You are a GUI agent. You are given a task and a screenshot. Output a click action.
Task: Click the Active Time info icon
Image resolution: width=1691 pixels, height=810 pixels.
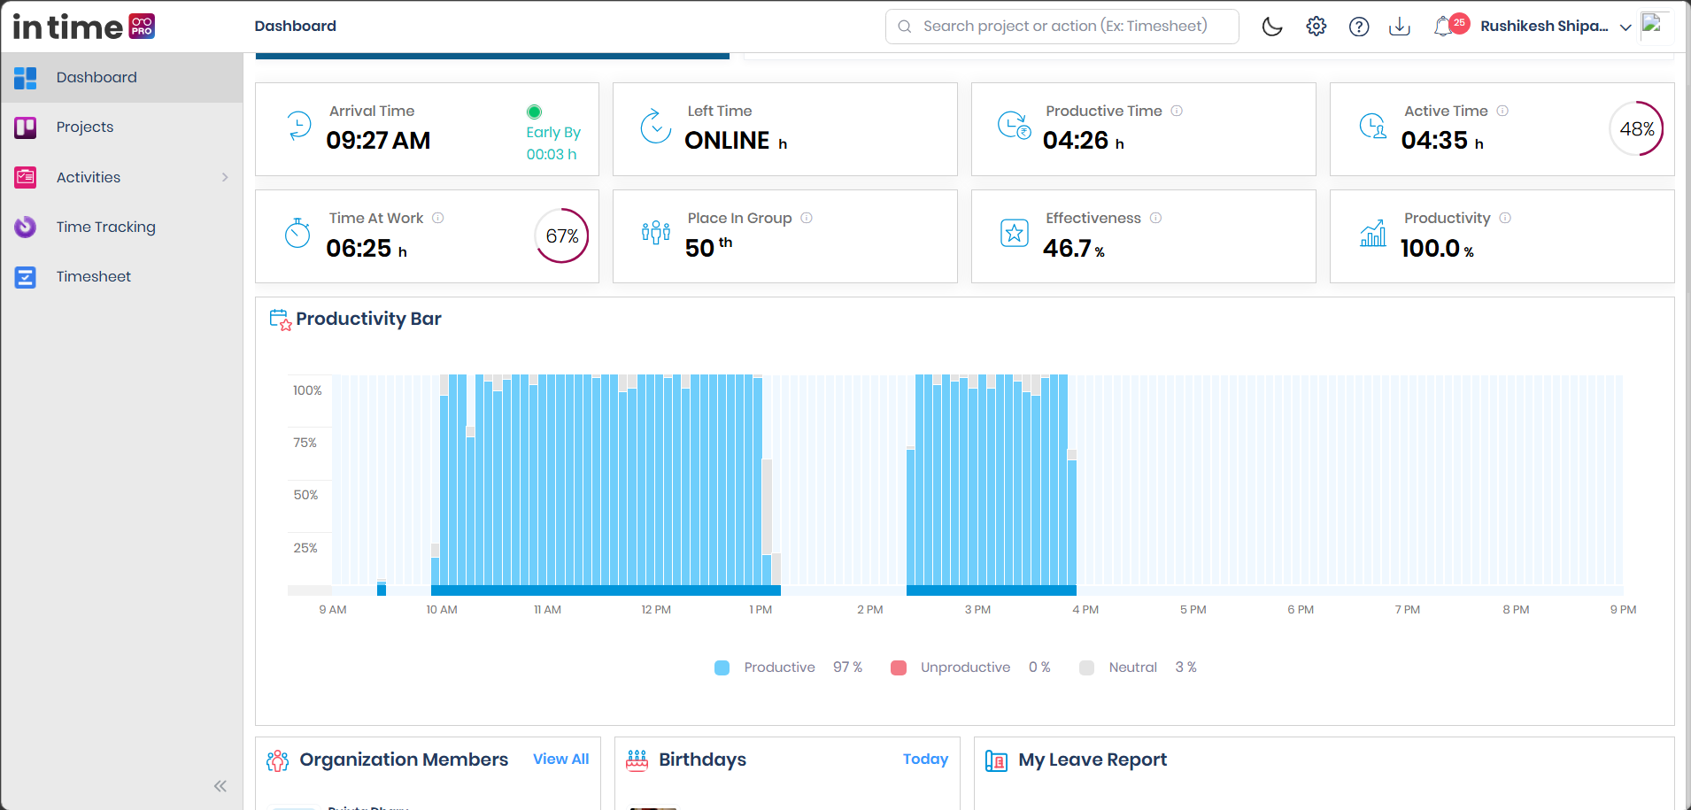click(1502, 111)
